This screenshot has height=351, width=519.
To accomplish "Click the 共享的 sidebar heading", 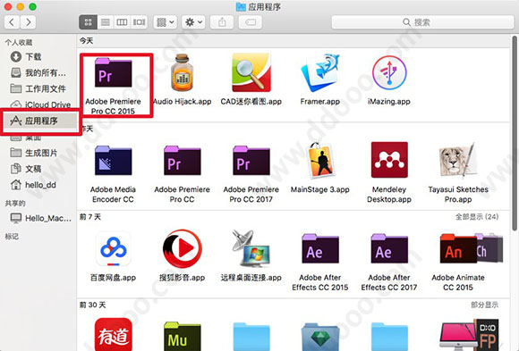I will click(x=15, y=204).
